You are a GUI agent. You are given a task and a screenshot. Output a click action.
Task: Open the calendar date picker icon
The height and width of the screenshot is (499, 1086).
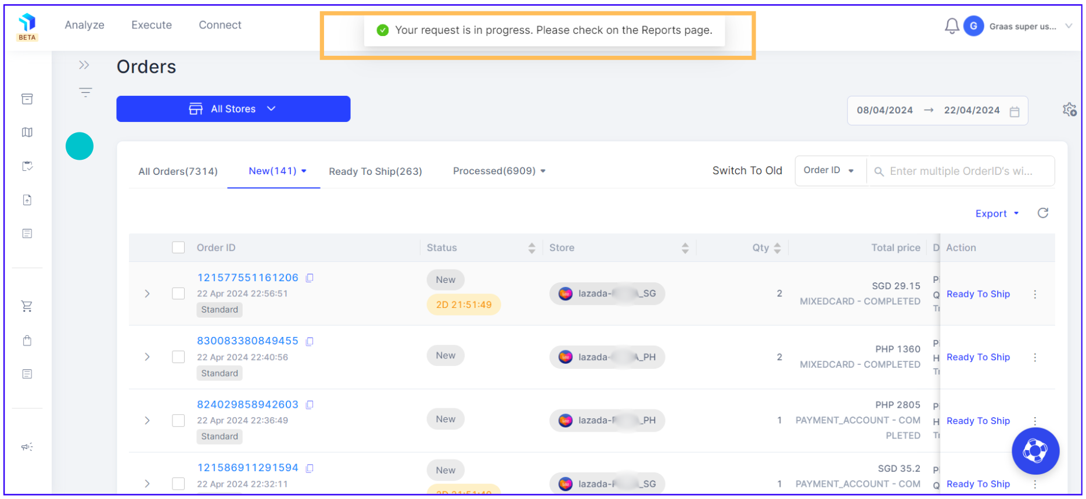tap(1015, 112)
